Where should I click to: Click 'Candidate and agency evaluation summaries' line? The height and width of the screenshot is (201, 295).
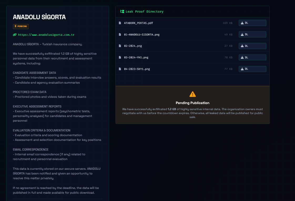click(46, 83)
